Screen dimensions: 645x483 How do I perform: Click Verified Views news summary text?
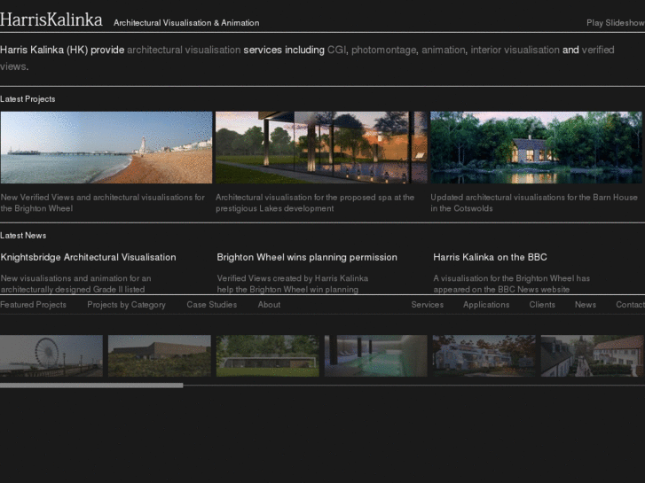coord(293,284)
